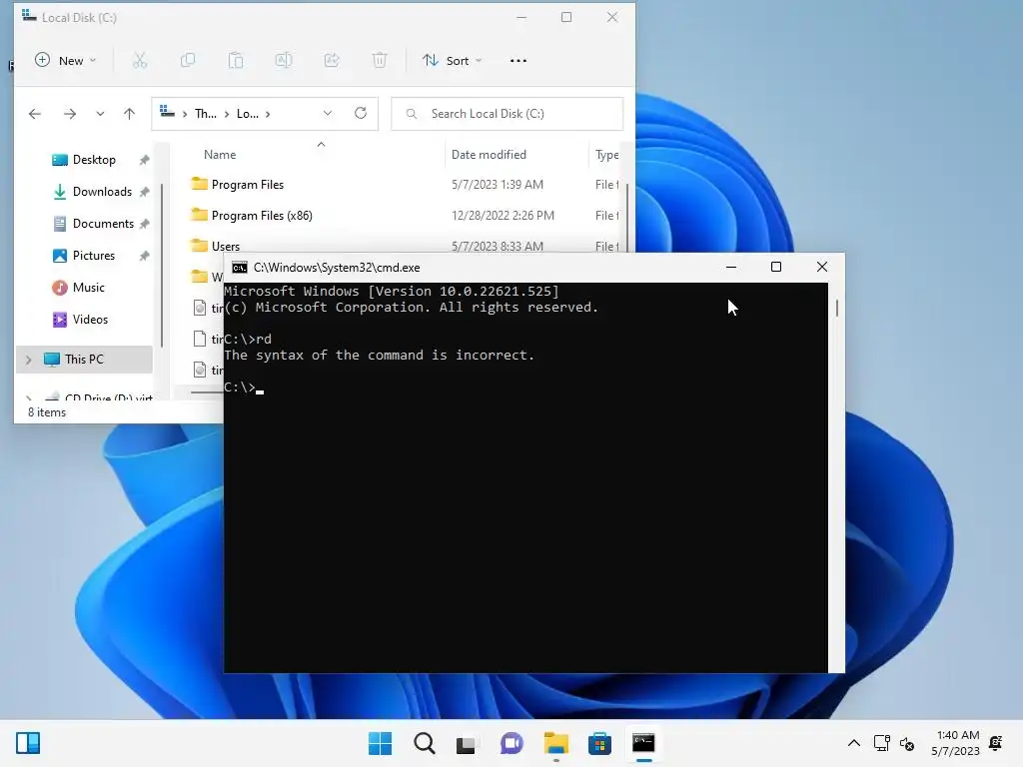Go back with the left arrow in File Explorer
This screenshot has height=767, width=1023.
[x=35, y=114]
